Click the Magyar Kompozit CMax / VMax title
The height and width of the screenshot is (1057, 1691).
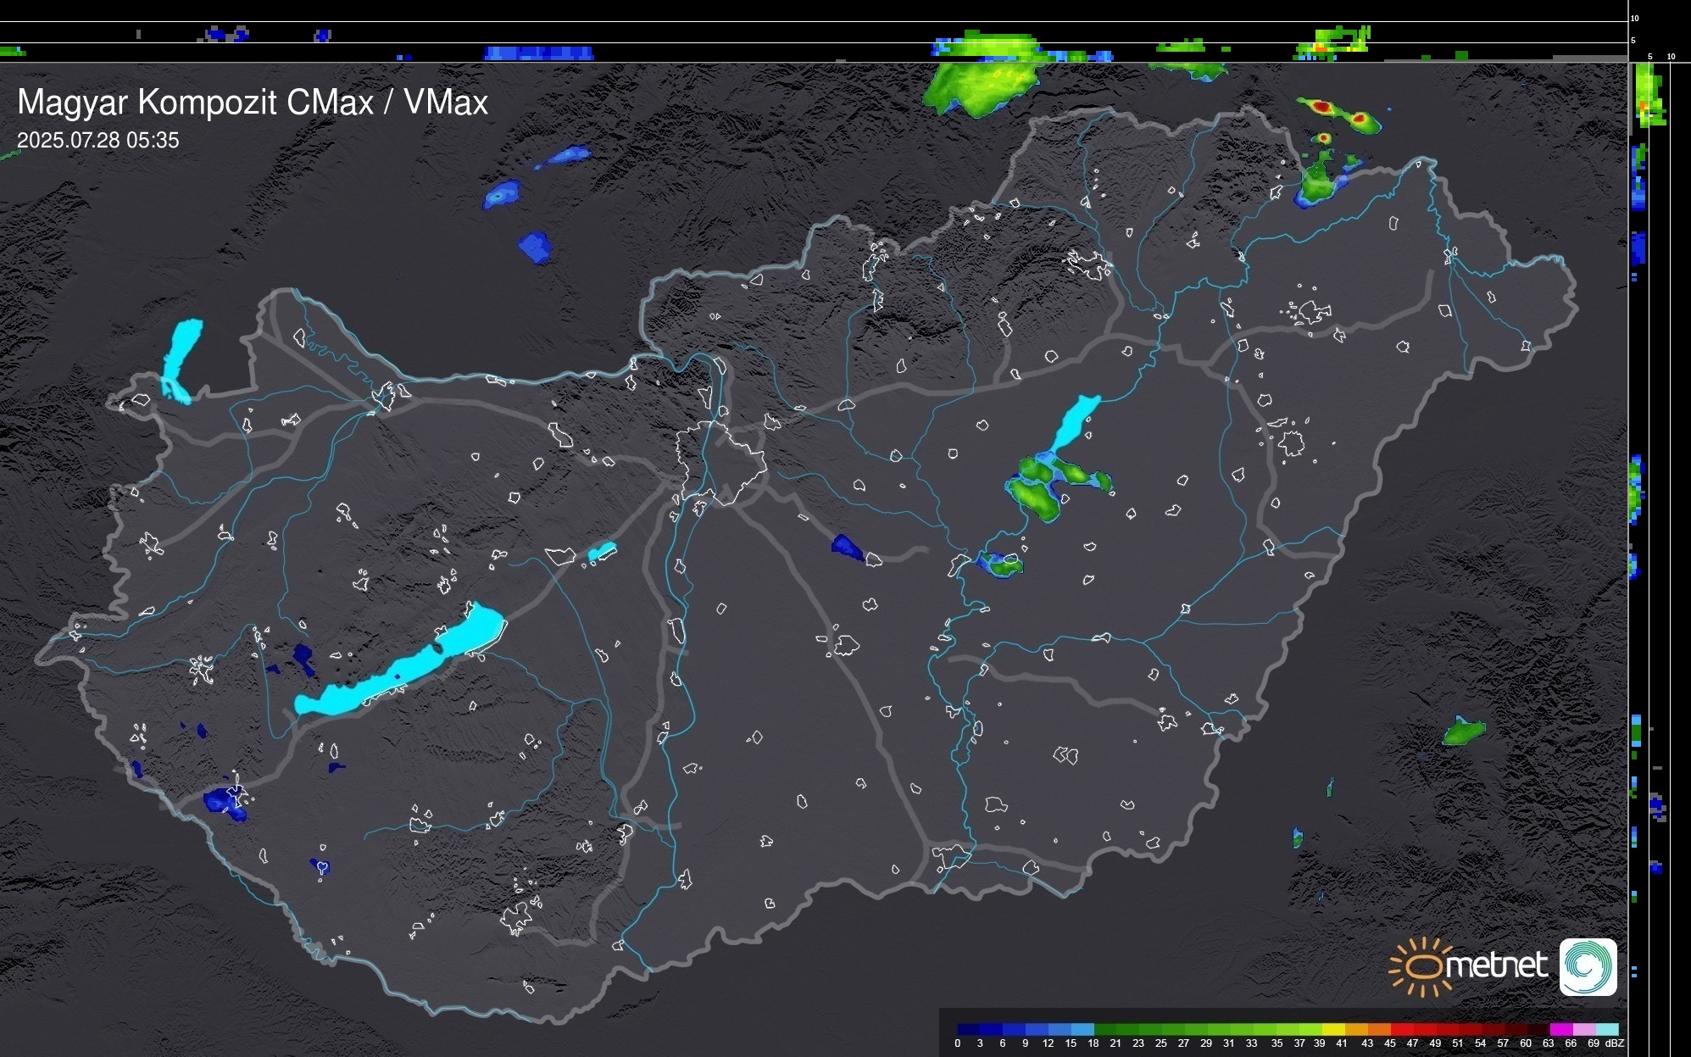(253, 103)
